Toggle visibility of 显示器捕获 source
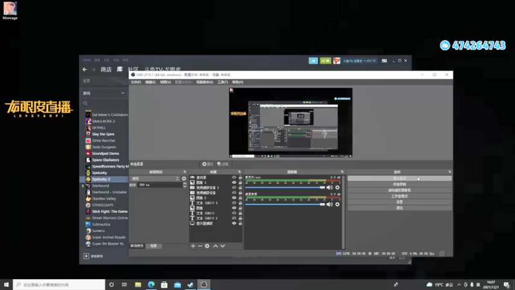Screen dimensions: 515x290 234,223
